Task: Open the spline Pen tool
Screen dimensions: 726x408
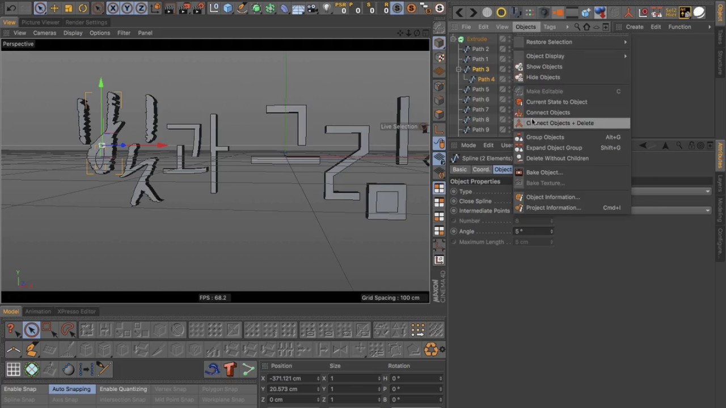Action: (x=242, y=8)
